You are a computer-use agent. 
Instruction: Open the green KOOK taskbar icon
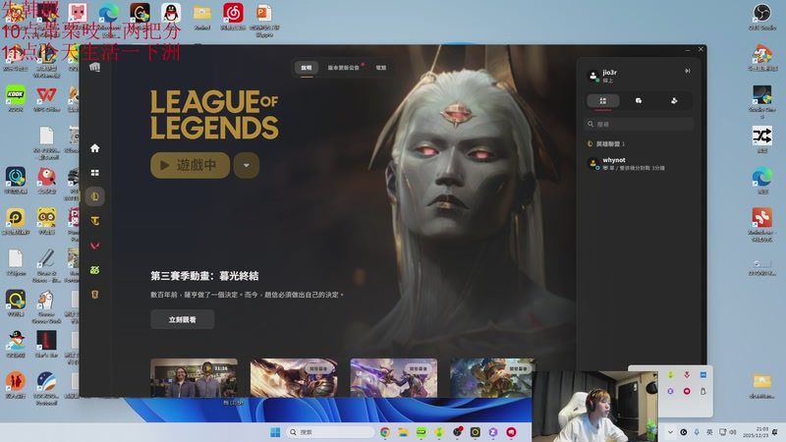(x=421, y=432)
